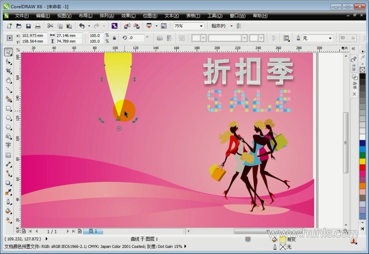Viewport: 369px width, 254px height.
Task: Click the Import icon in toolbar
Action: click(127, 26)
